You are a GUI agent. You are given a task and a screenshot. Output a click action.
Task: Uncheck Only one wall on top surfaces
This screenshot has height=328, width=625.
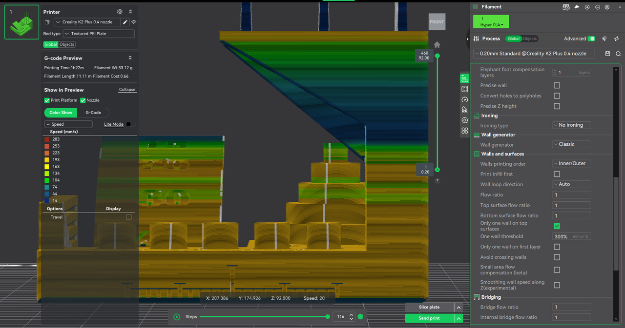pyautogui.click(x=557, y=226)
